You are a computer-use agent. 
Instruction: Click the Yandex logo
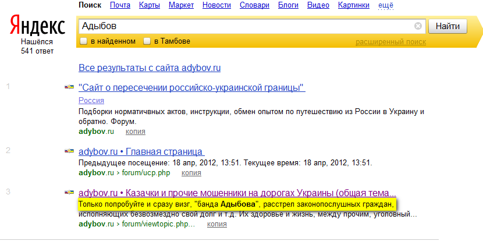(38, 26)
